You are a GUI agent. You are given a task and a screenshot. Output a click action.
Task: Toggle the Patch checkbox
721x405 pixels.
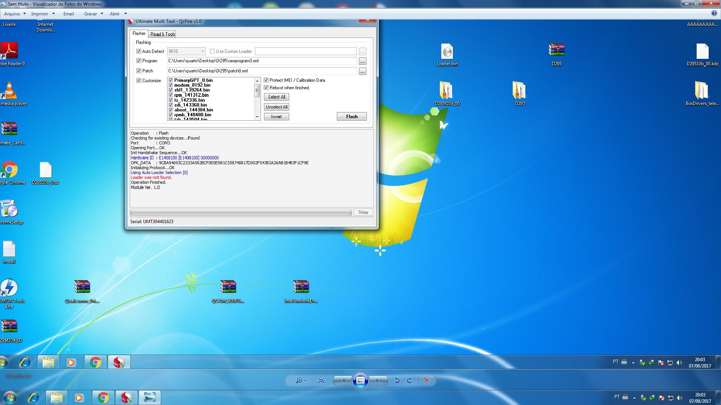[x=139, y=71]
